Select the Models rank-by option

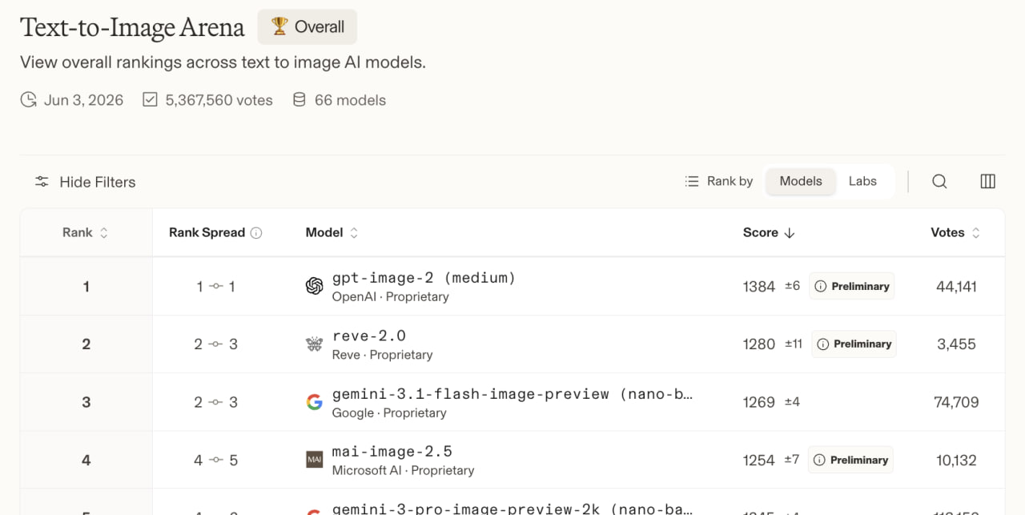point(801,181)
